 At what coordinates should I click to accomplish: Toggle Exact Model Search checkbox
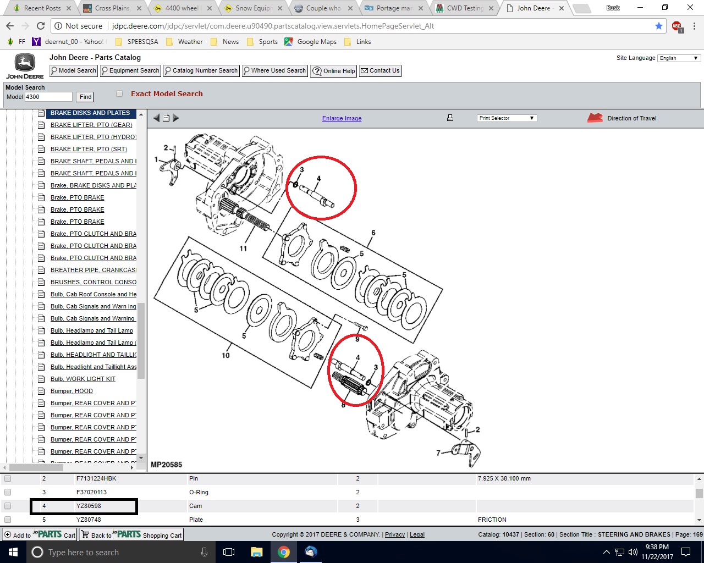coord(119,93)
